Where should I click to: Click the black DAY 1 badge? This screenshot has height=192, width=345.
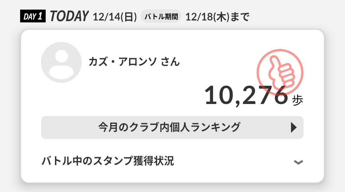pos(33,16)
